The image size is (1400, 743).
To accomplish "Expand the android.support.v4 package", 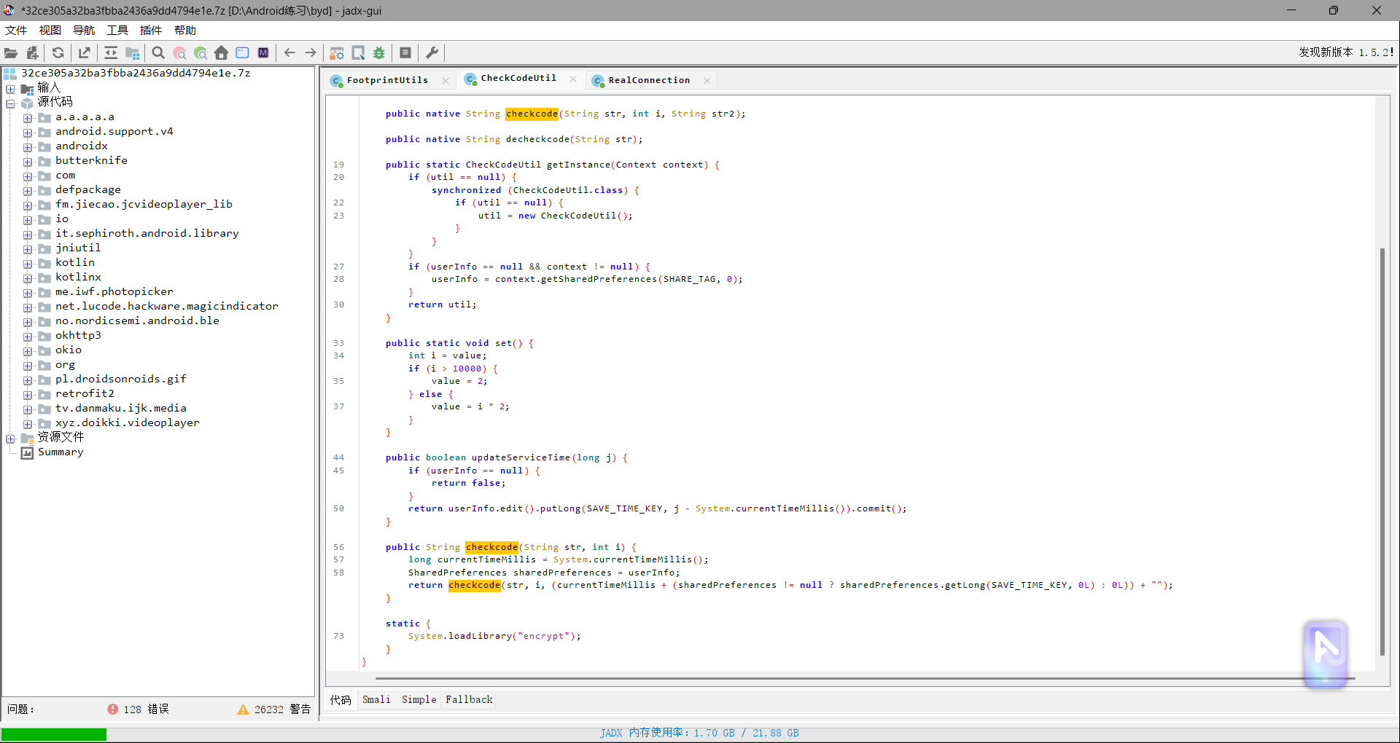I will click(x=27, y=133).
